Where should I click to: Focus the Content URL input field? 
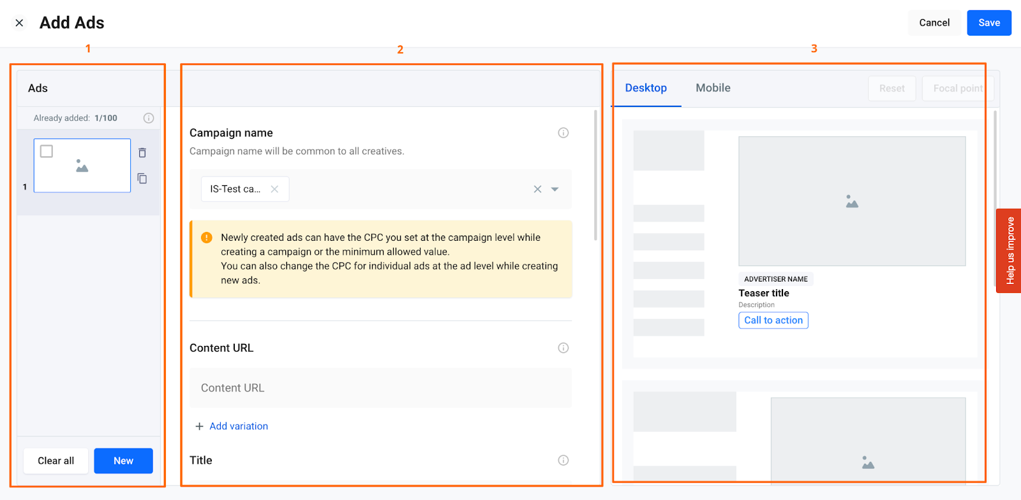coord(380,388)
